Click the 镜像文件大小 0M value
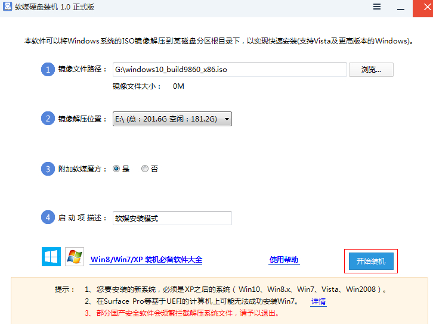 [178, 86]
